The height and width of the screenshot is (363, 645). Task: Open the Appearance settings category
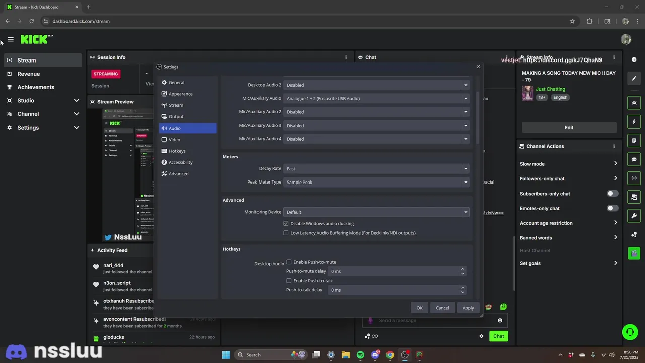pyautogui.click(x=187, y=94)
